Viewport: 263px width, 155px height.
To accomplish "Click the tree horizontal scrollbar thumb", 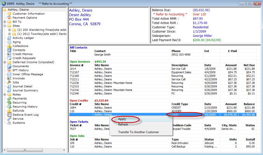I will pos(25,150).
